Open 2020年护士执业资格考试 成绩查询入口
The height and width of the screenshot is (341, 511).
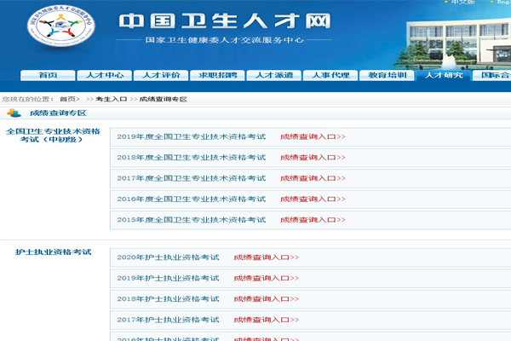click(x=267, y=257)
